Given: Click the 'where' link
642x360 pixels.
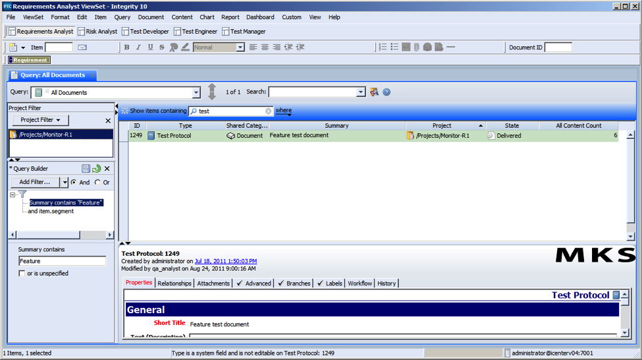Looking at the screenshot, I should point(283,110).
